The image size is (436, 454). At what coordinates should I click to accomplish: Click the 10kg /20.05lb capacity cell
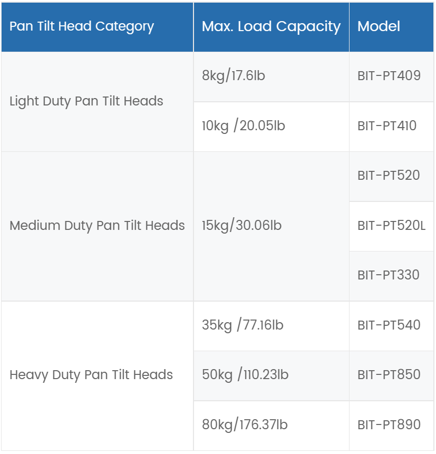click(272, 127)
